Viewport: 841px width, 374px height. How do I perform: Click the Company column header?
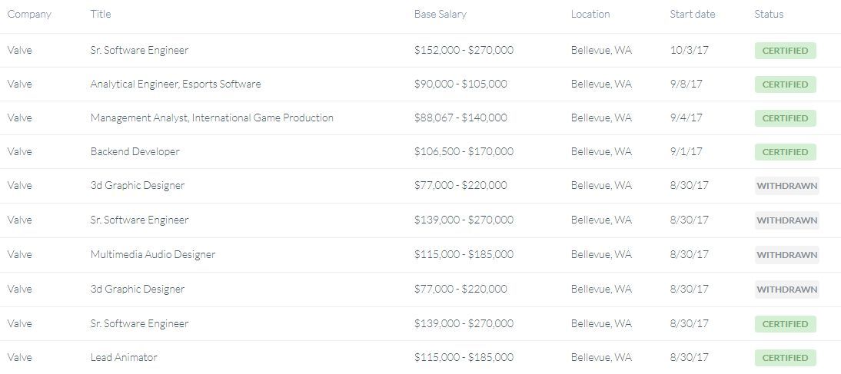point(29,14)
